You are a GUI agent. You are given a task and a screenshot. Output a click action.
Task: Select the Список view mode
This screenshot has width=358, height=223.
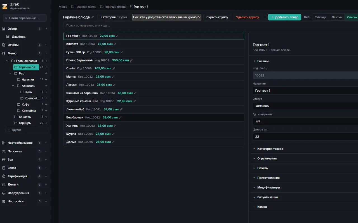352,17
